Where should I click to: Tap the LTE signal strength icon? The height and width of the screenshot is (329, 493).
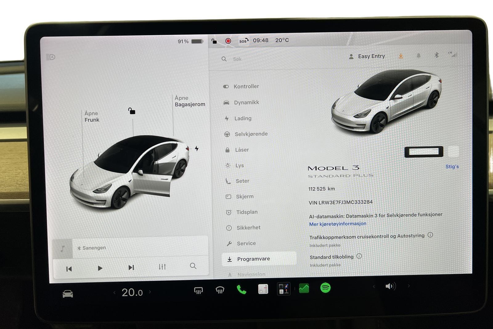tap(453, 54)
